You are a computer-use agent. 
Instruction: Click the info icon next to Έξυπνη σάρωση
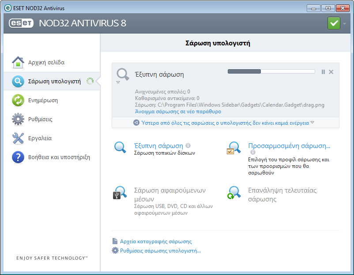(188, 145)
